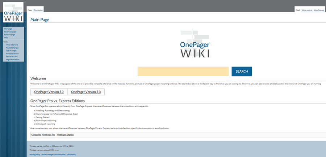Select the View source tab
Viewport: 326px width, 157px height.
(x=307, y=10)
